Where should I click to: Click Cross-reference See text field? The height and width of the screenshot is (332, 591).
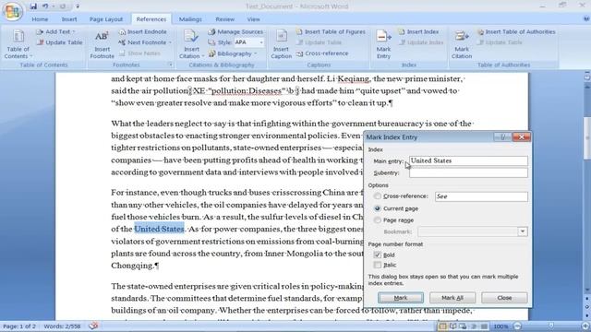(x=481, y=196)
